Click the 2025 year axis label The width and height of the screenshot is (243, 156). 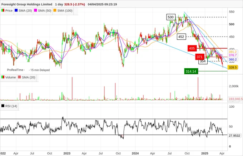(x=205, y=153)
